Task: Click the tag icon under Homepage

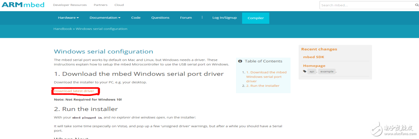Action: [x=305, y=71]
